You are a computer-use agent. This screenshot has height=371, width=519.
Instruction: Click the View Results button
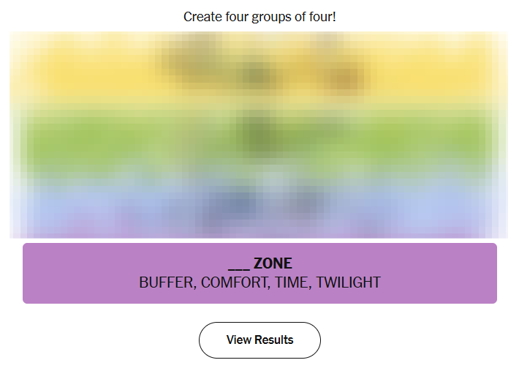[259, 340]
